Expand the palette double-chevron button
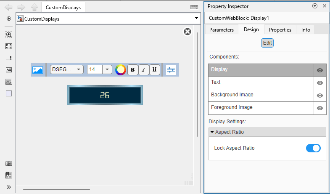 pyautogui.click(x=9, y=187)
